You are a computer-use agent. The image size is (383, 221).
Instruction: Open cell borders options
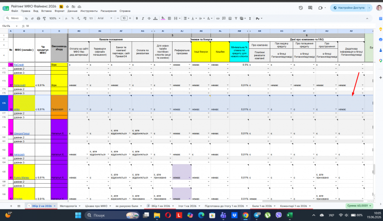(x=169, y=18)
